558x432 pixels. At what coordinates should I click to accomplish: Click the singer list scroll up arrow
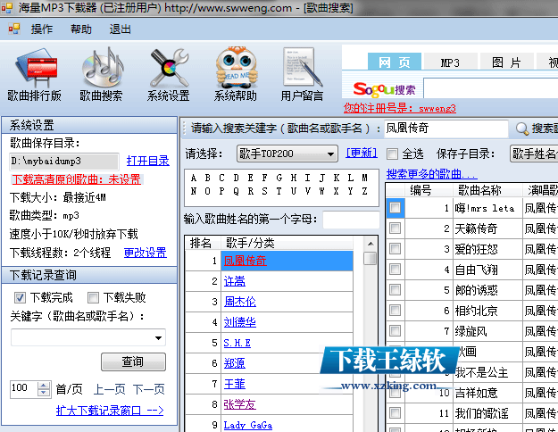coord(371,244)
